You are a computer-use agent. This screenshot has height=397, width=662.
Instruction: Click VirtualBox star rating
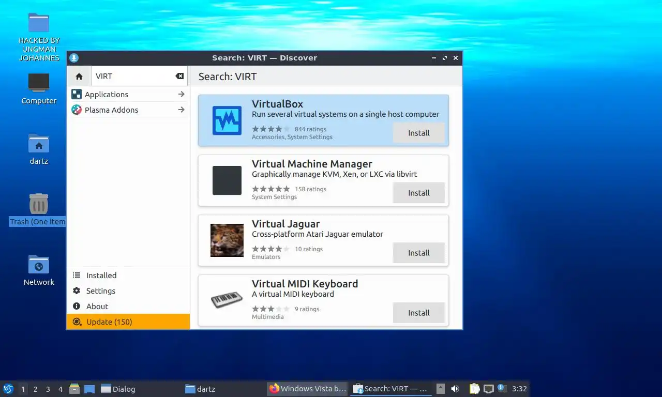point(271,129)
